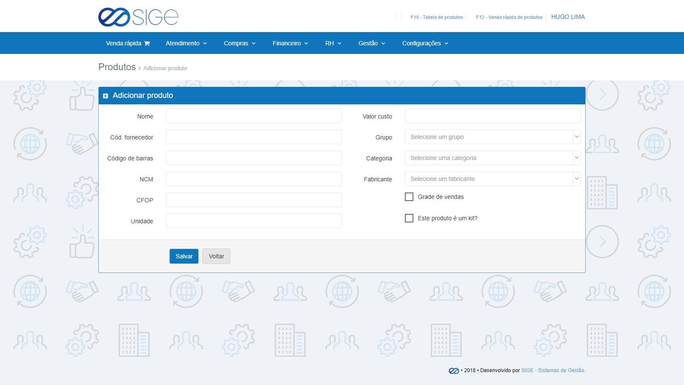Enable the Grade de vendas checkbox
Image resolution: width=684 pixels, height=385 pixels.
[409, 197]
